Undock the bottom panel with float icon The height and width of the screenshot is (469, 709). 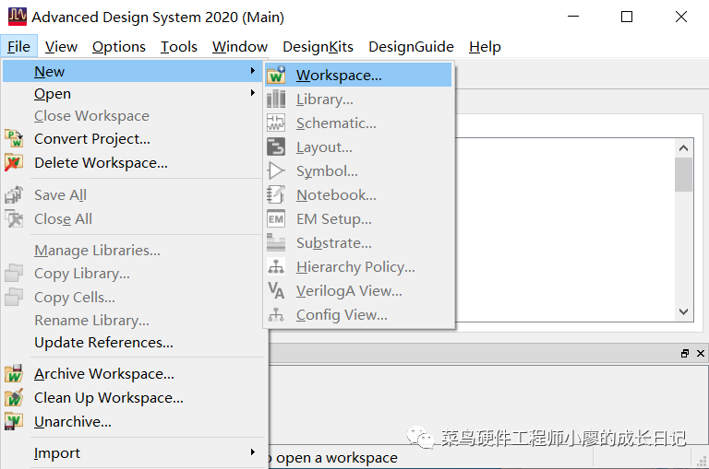point(685,354)
